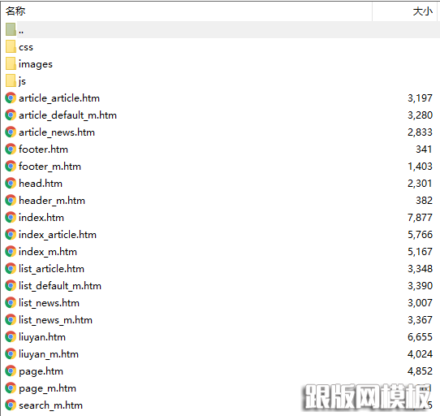Click Chrome icon next to page.htm
440x416 pixels.
coord(11,371)
